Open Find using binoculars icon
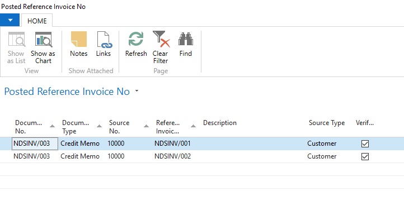 coord(186,39)
